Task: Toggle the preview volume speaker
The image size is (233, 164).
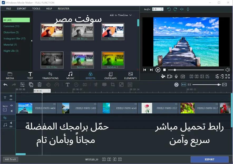Action: pyautogui.click(x=227, y=70)
